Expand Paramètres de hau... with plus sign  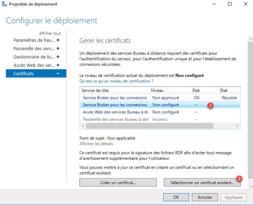pyautogui.click(x=58, y=40)
